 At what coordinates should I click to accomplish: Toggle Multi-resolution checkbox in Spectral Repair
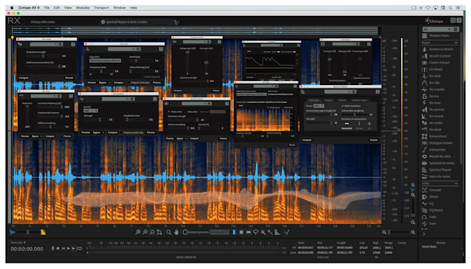(x=342, y=106)
